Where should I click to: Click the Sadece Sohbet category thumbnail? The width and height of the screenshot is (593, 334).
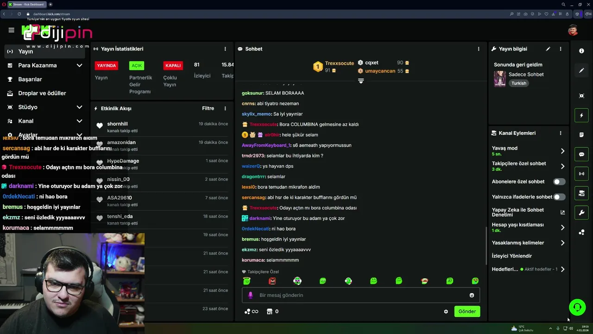click(500, 79)
